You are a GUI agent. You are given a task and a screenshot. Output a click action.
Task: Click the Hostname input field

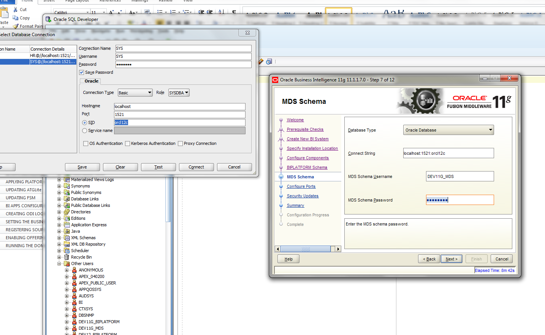point(180,106)
